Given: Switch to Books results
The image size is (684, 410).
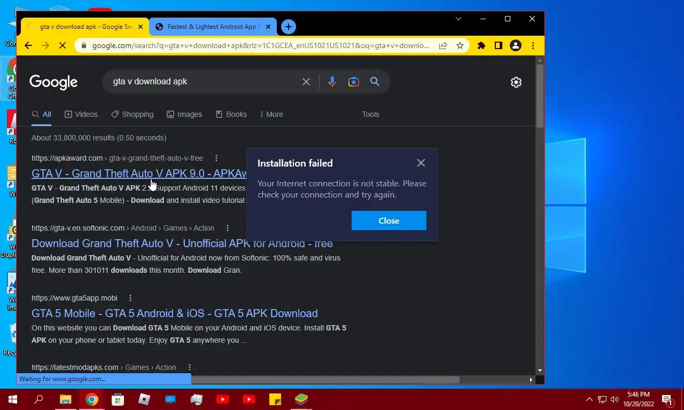Looking at the screenshot, I should [231, 114].
